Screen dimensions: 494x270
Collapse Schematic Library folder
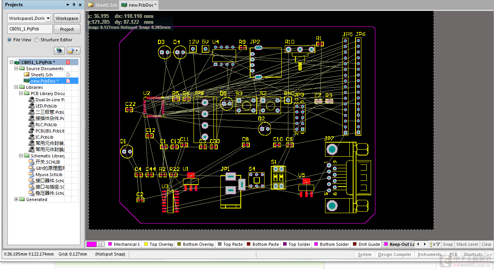pyautogui.click(x=21, y=156)
